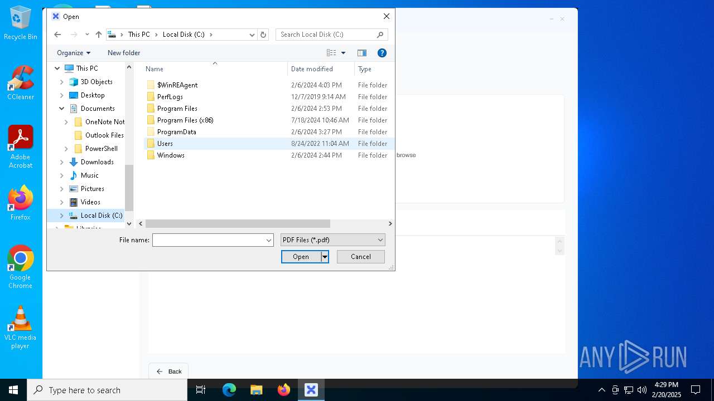Viewport: 714px width, 401px height.
Task: Open the notification center icon
Action: coord(696,390)
